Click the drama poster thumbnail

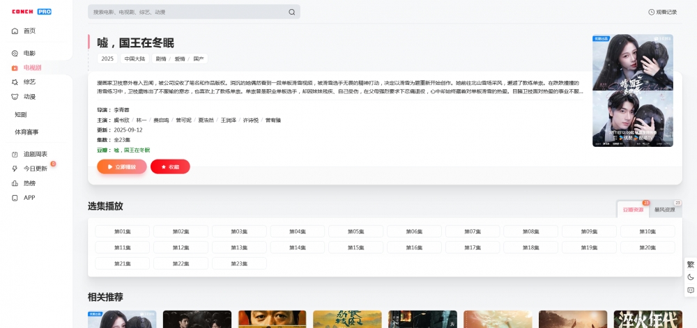633,91
